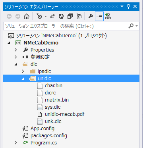Select the ipadic folder
The image size is (143, 148).
pyautogui.click(x=44, y=71)
